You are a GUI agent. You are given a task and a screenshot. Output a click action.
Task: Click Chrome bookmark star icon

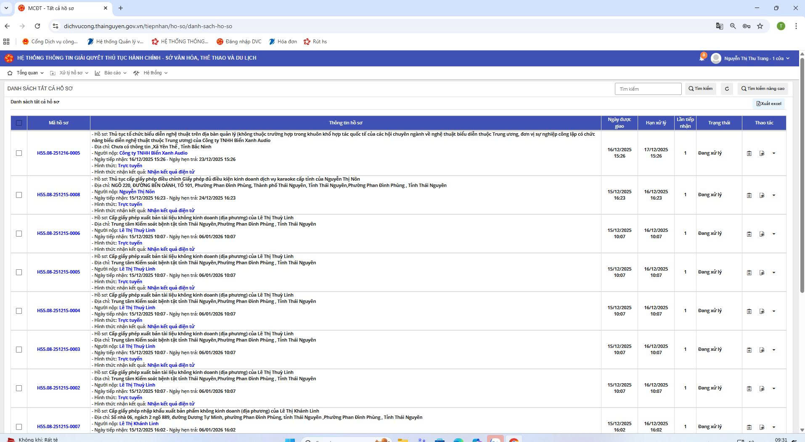pyautogui.click(x=760, y=26)
